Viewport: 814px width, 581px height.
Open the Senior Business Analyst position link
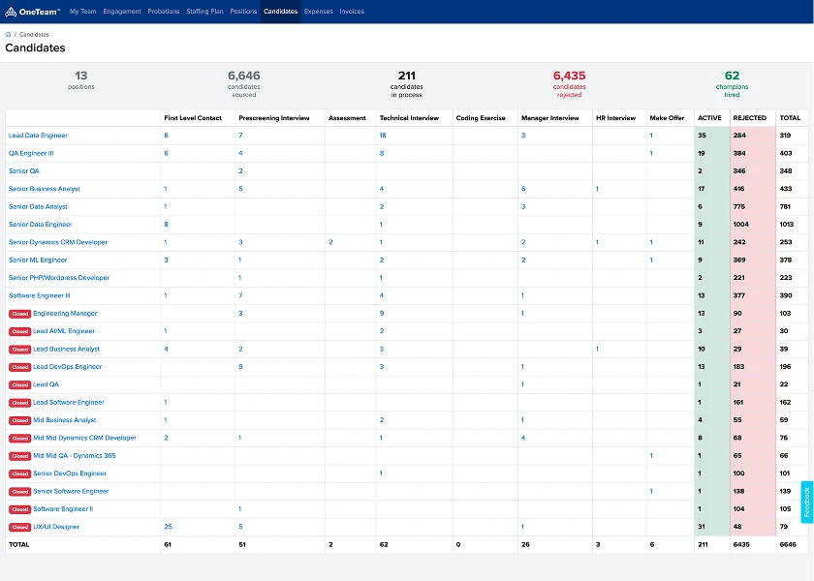click(x=44, y=189)
